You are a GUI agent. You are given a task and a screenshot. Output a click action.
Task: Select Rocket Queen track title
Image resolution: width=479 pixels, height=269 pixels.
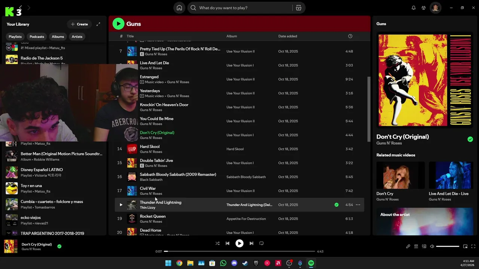coord(153,216)
